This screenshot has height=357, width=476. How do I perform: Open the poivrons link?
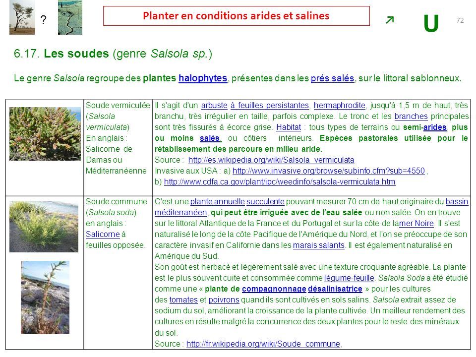(224, 300)
